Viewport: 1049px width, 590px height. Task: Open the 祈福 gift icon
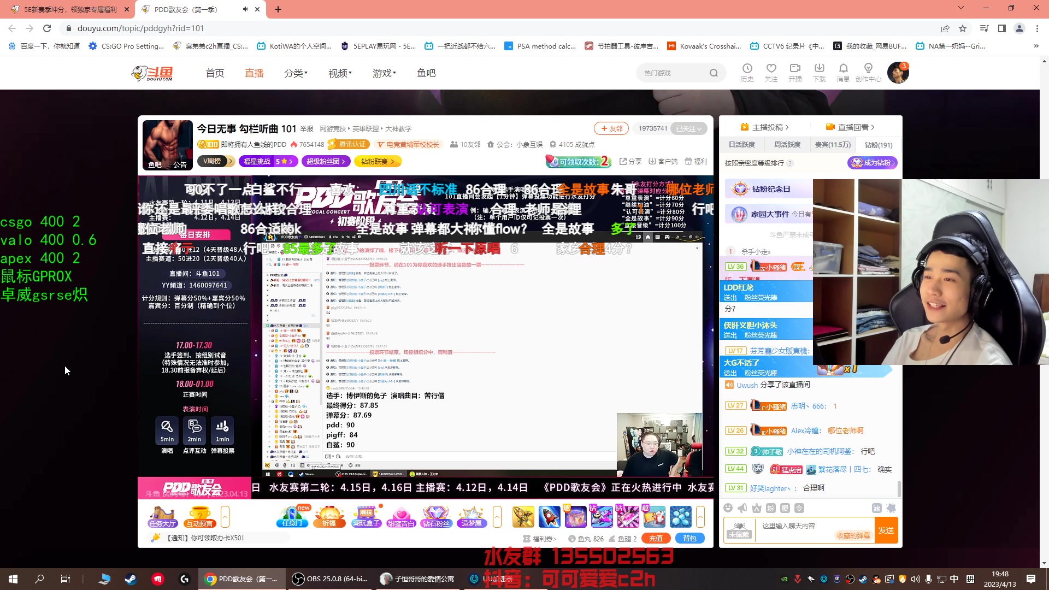(329, 516)
